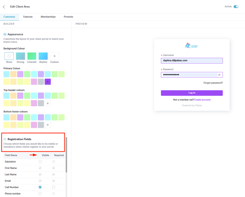This screenshot has height=197, width=245.
Task: Click the Required column header
Action: click(x=59, y=155)
